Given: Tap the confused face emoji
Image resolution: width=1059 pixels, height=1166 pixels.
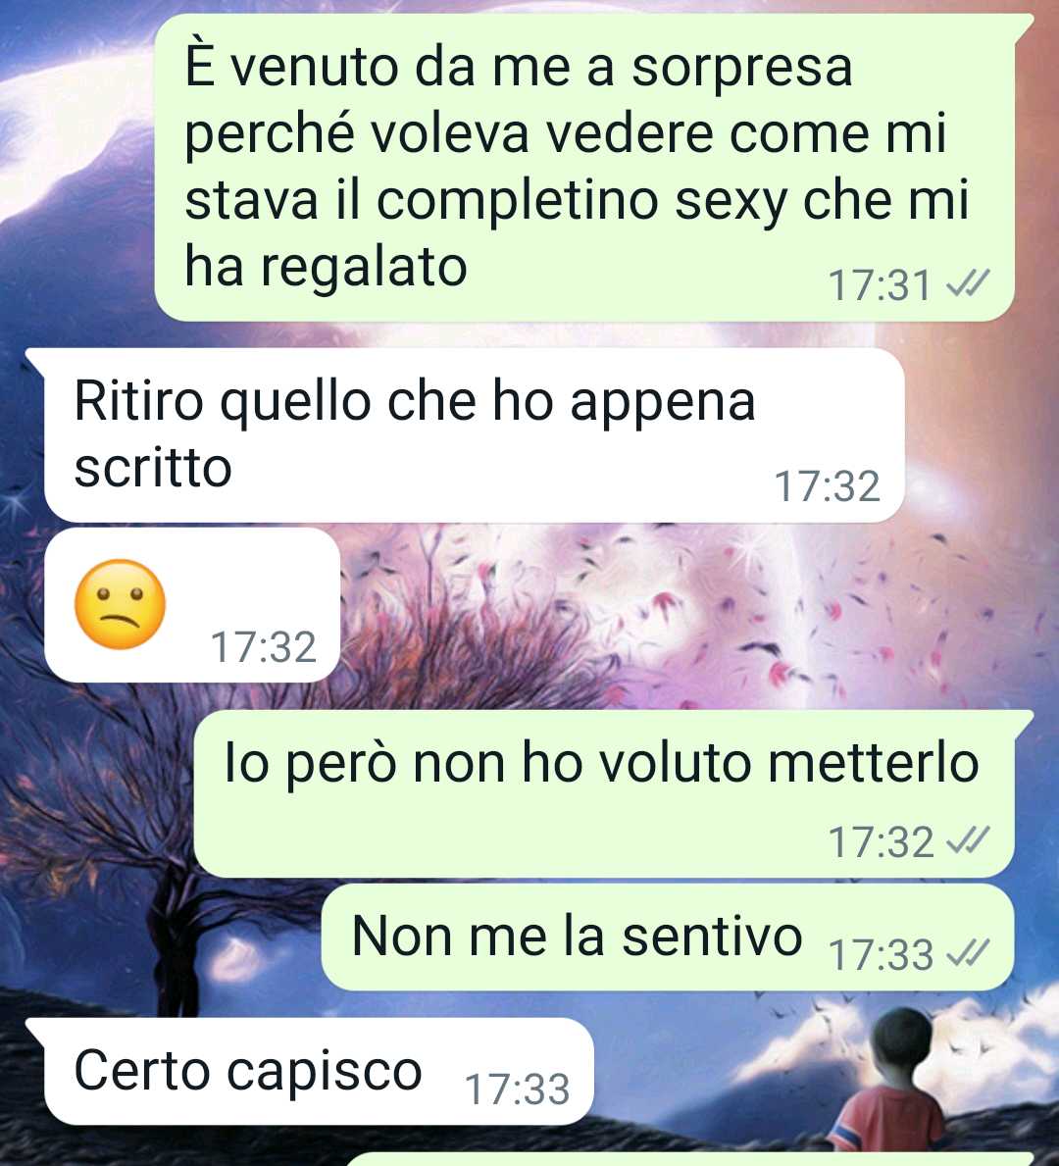Looking at the screenshot, I should pos(121,604).
